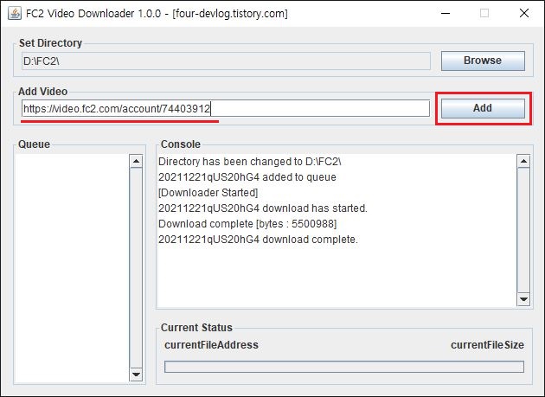Screen dimensions: 545x397
Task: Click '[Downloader Started]' console line
Action: tap(208, 193)
